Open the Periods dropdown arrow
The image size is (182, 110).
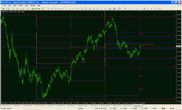coord(116,9)
